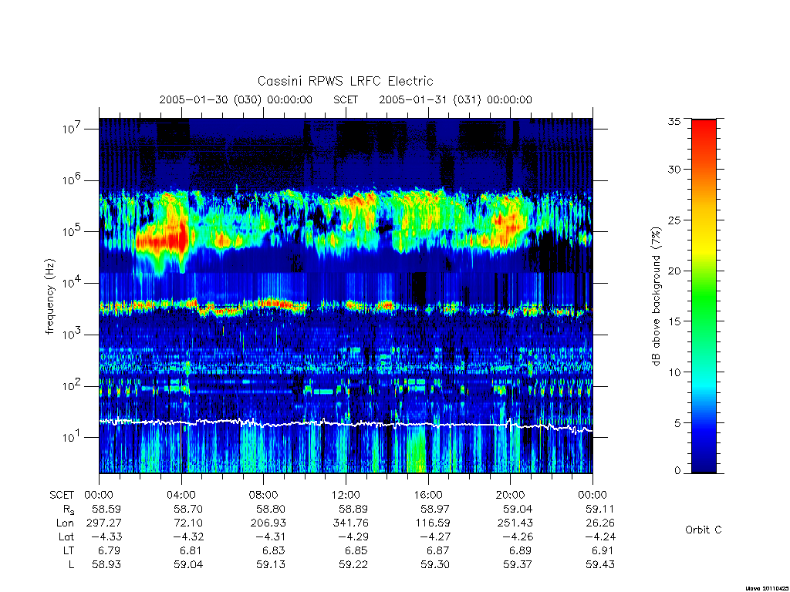The height and width of the screenshot is (592, 790).
Task: Click the version stamp in bottom-right corner
Action: pos(766,588)
